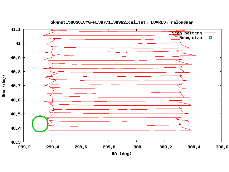Screen dimensions: 229x172
Task: Click the 300.4 RA tick label
Action: (194, 147)
